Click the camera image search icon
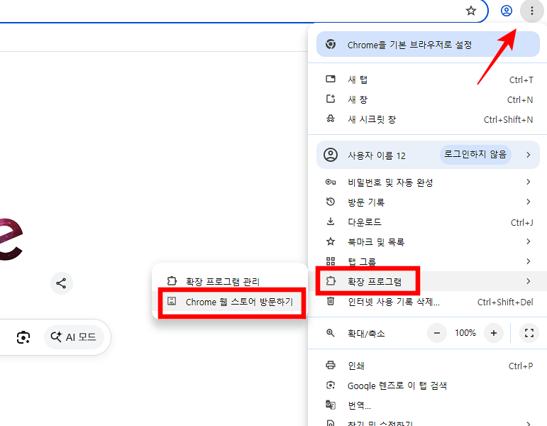The image size is (547, 426). point(23,337)
